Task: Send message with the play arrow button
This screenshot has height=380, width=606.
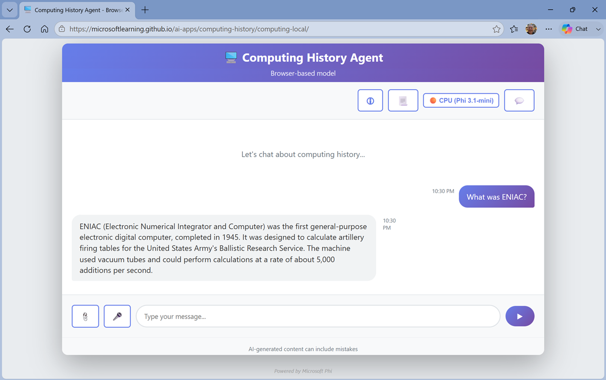Action: tap(520, 316)
